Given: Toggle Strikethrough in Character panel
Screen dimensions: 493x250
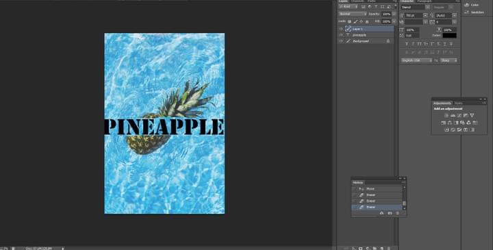Looking at the screenshot, I should [451, 44].
